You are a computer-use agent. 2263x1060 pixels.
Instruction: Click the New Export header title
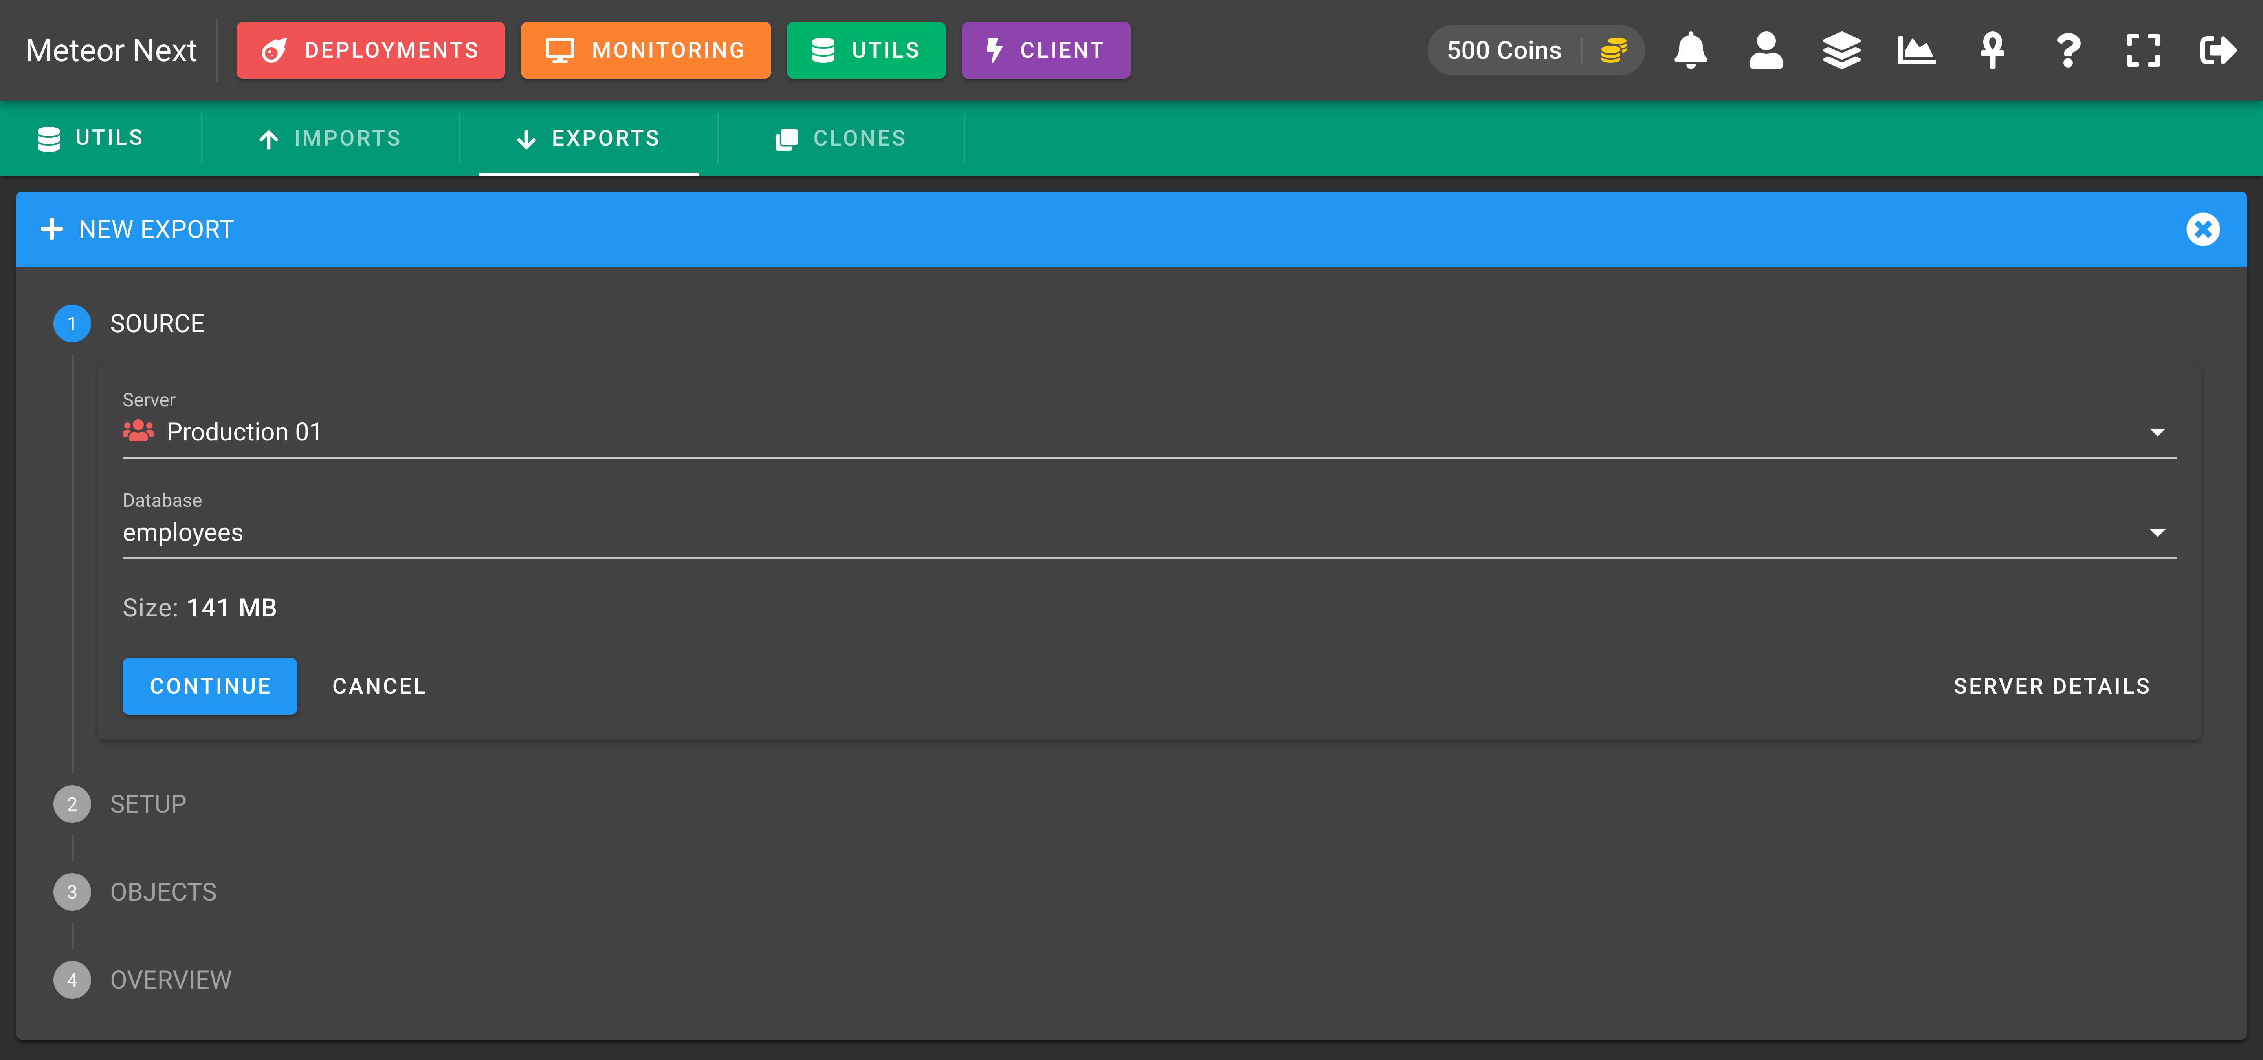(156, 229)
